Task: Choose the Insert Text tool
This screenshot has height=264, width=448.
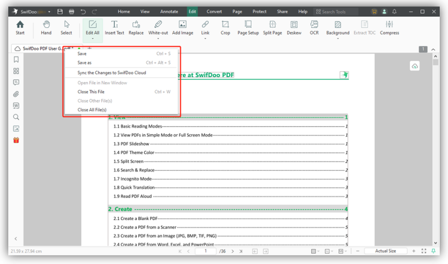Action: [x=114, y=27]
